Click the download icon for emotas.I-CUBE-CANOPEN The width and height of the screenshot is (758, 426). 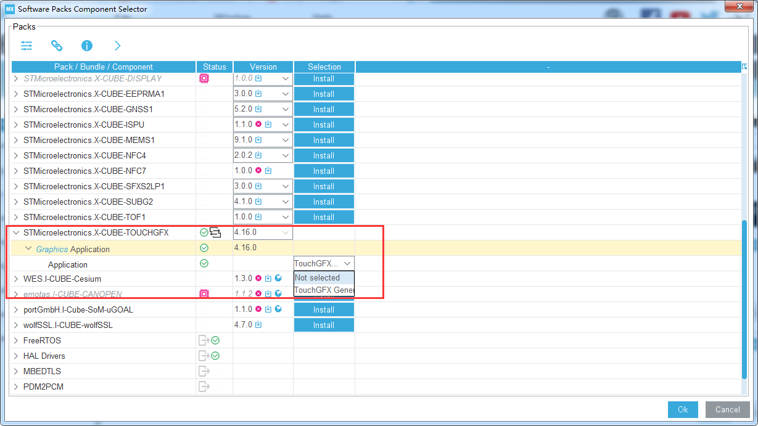268,294
